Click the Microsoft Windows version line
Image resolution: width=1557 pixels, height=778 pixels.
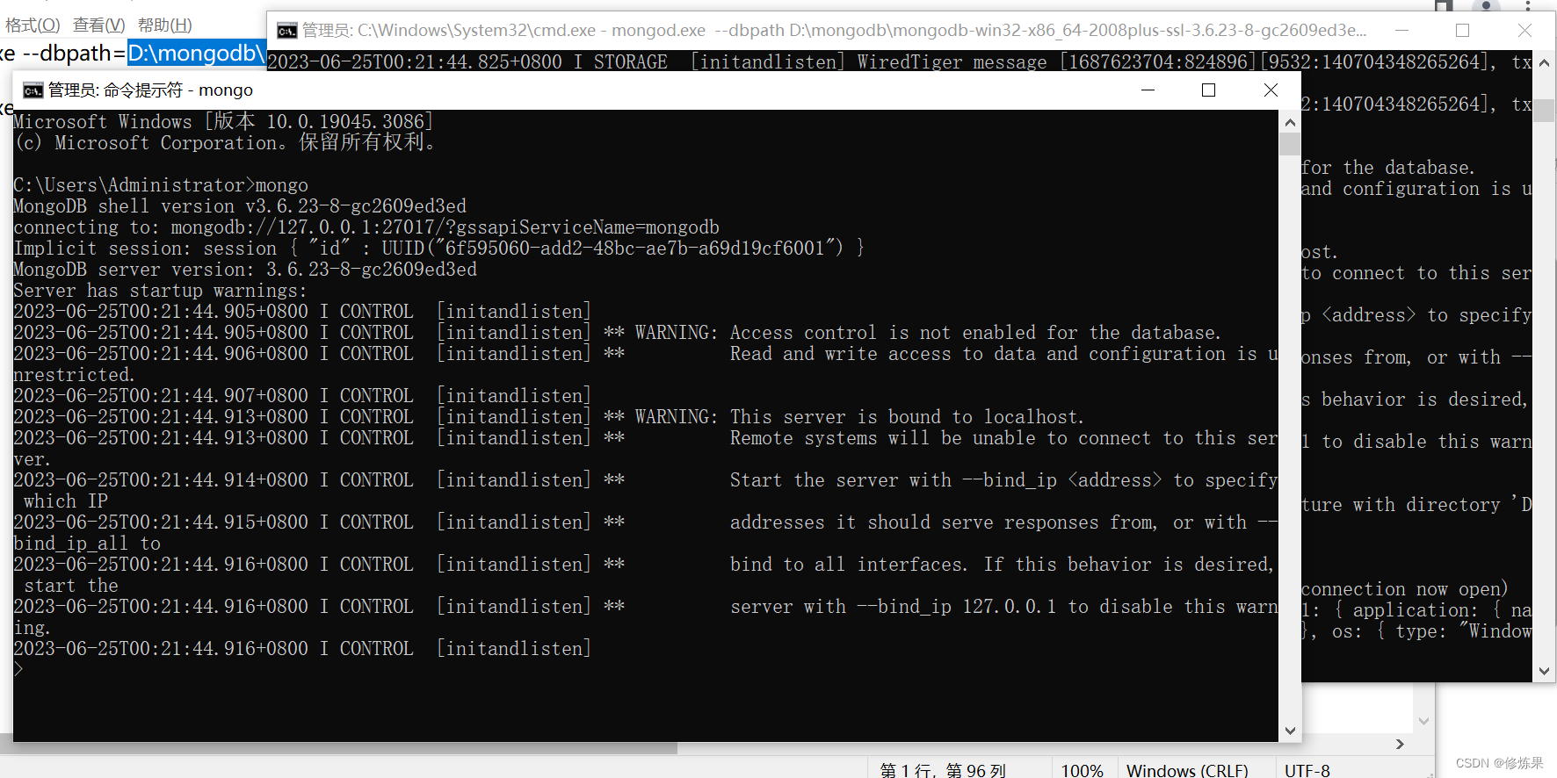click(223, 121)
